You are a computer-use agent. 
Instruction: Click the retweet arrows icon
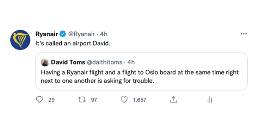82,100
